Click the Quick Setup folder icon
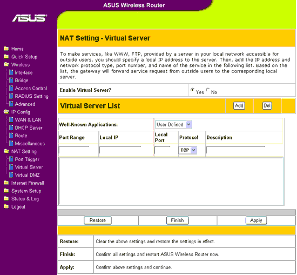 6,57
